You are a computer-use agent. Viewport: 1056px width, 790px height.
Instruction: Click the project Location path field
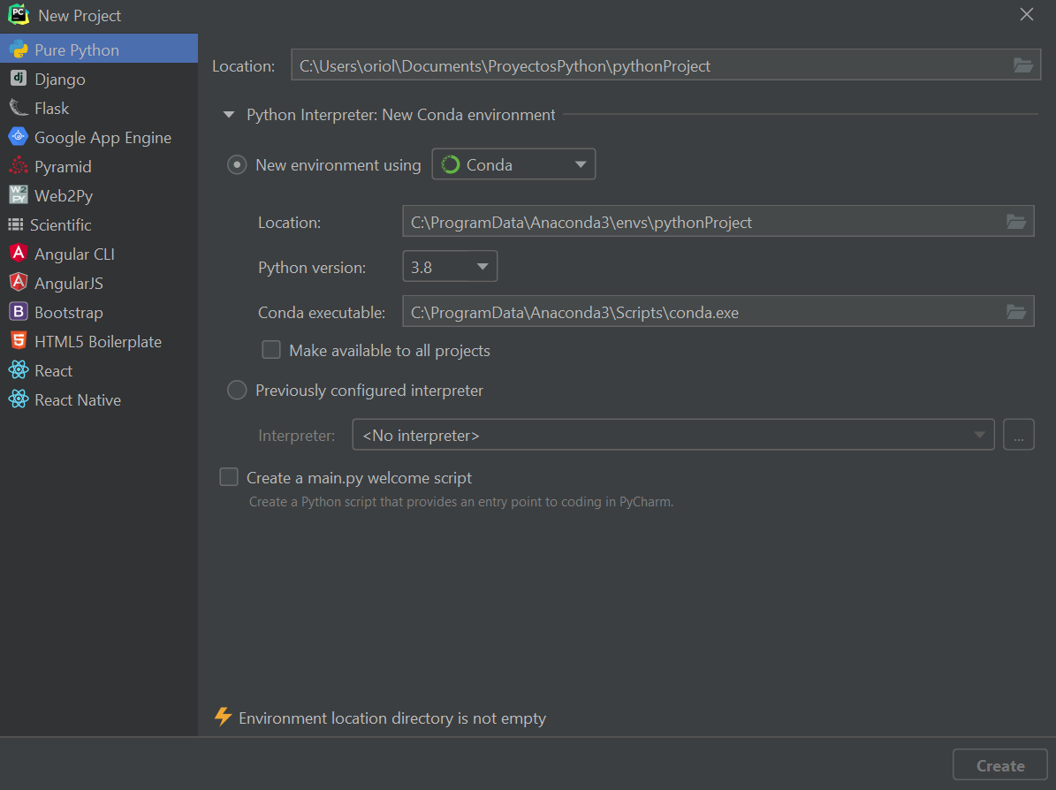point(666,65)
